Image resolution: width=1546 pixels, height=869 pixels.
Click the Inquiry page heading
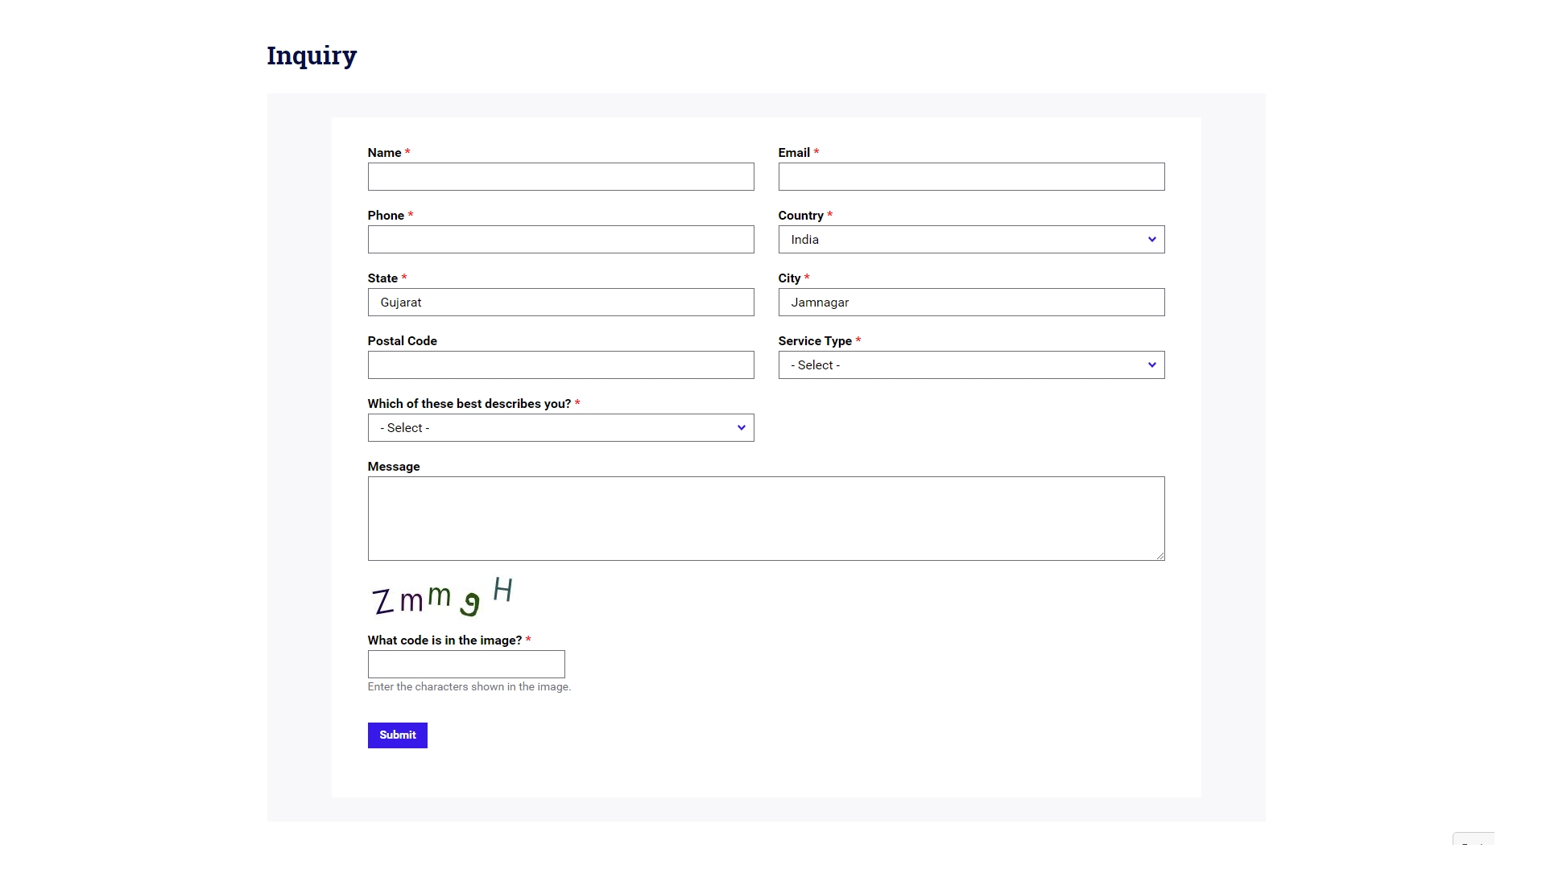click(312, 55)
